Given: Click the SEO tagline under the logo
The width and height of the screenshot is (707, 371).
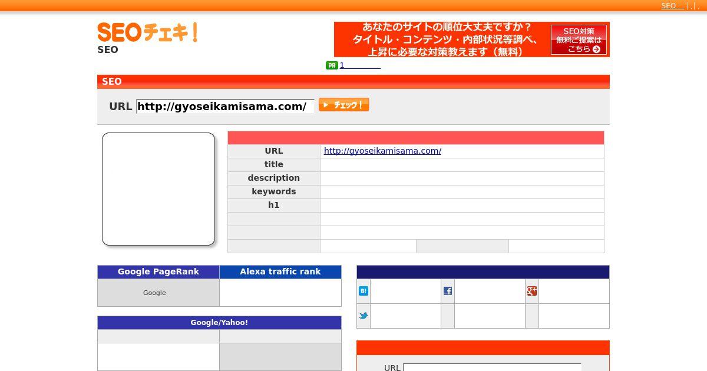Looking at the screenshot, I should pos(108,50).
